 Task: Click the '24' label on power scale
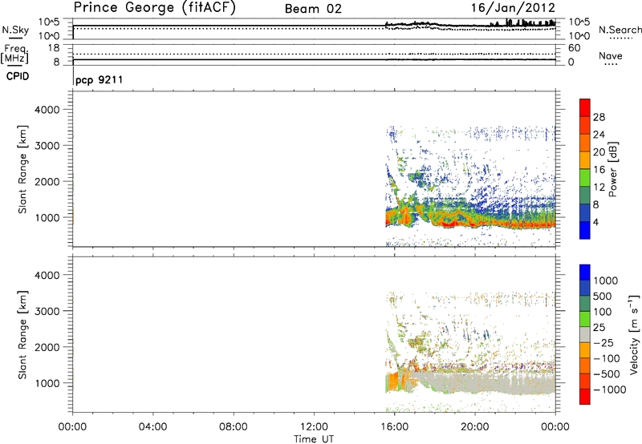pyautogui.click(x=599, y=135)
